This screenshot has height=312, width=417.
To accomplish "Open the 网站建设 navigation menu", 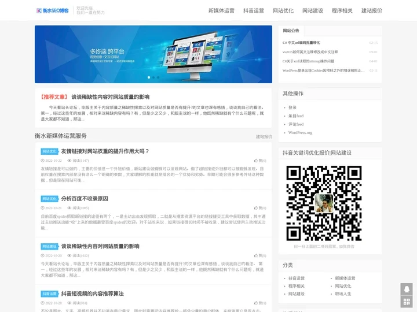I will 313,10.
